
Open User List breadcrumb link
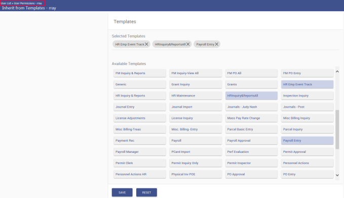(6, 3)
